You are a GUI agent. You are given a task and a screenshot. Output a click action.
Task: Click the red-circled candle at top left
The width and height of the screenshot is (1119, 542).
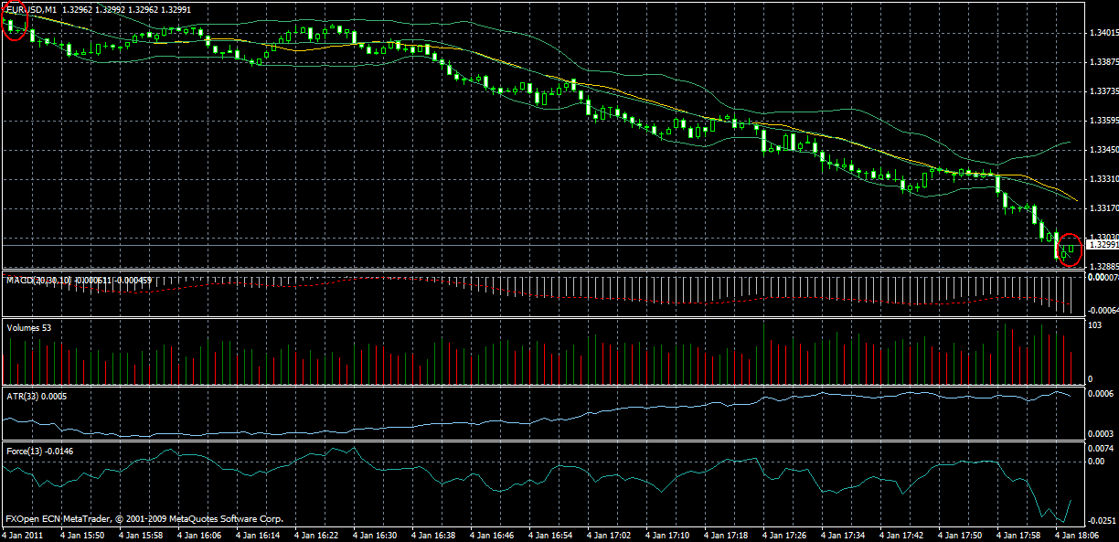(15, 23)
